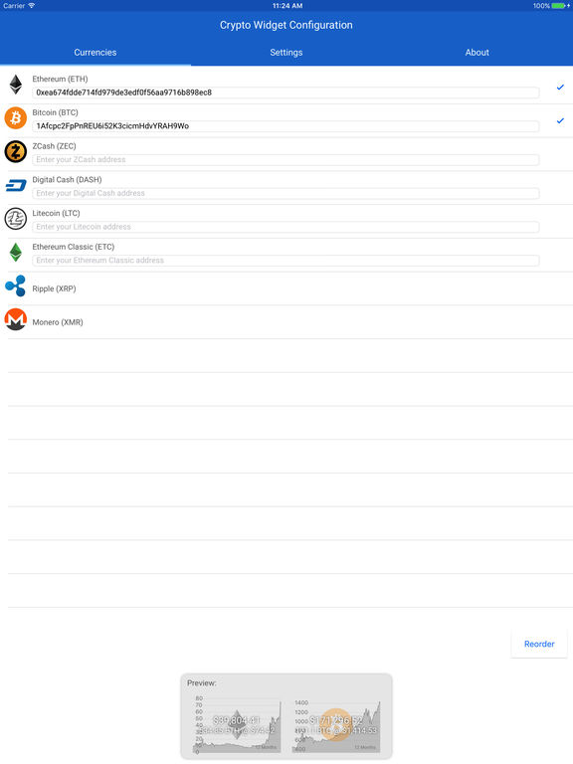Click the orange Bitcoin logo icon
This screenshot has height=764, width=573.
pyautogui.click(x=16, y=118)
